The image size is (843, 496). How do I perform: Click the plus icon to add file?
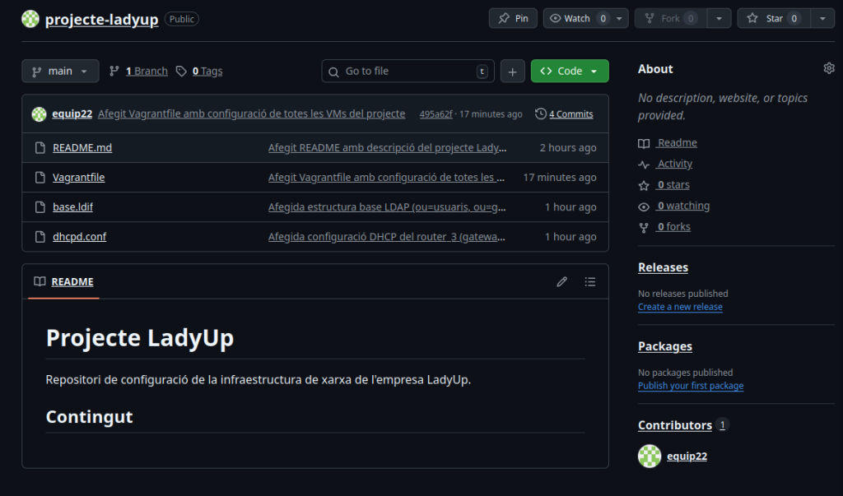(x=512, y=72)
